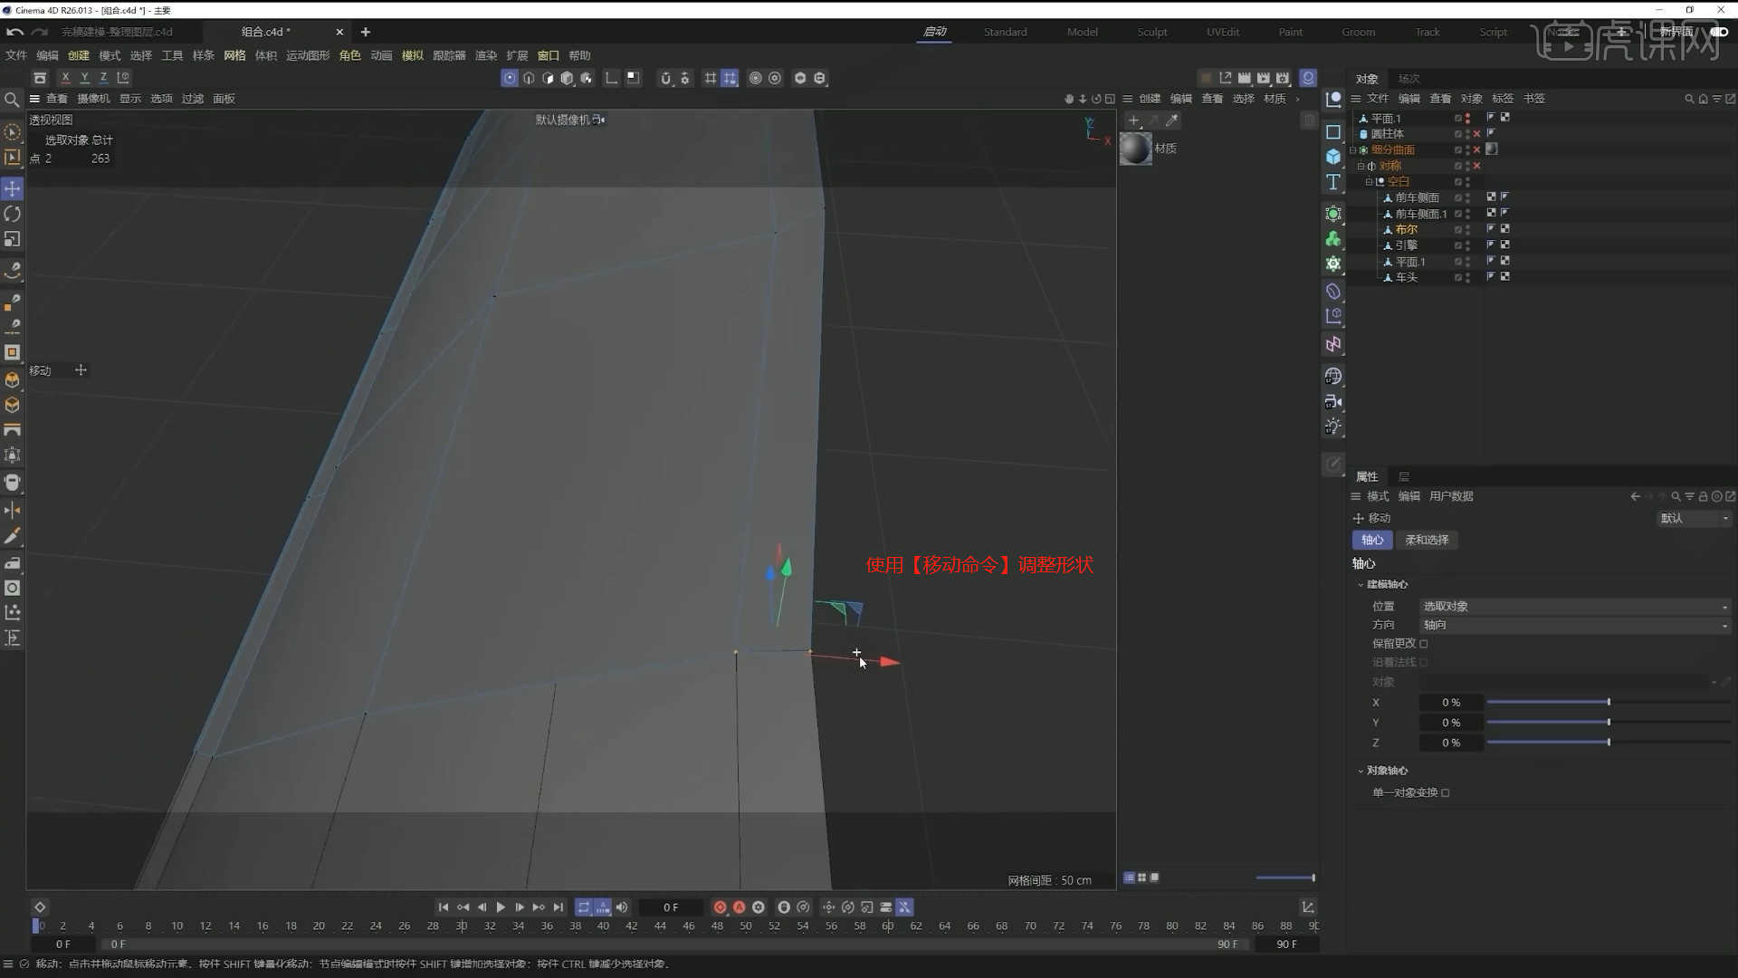Disable the red X on 圆柱体 row

pos(1477,134)
